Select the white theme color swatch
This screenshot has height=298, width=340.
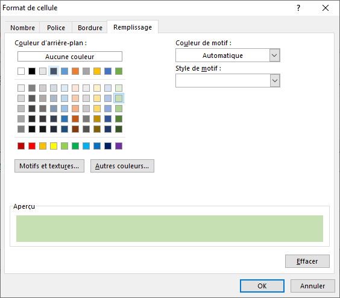(21, 71)
